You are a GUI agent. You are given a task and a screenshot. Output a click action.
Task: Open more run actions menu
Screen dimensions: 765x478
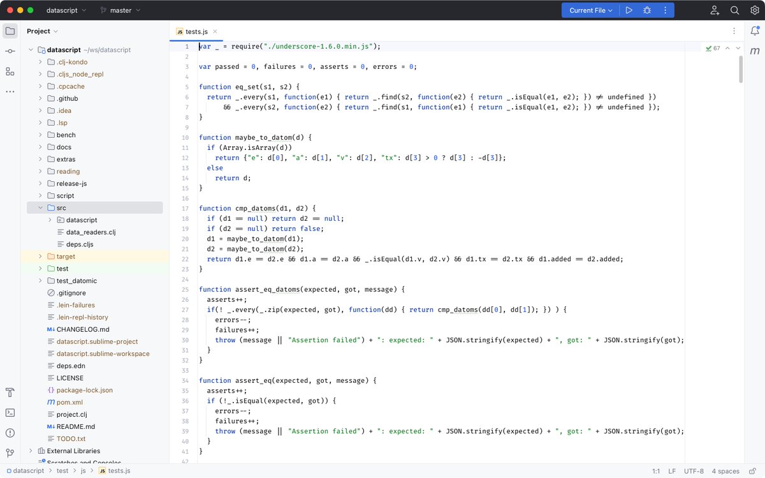click(x=665, y=10)
